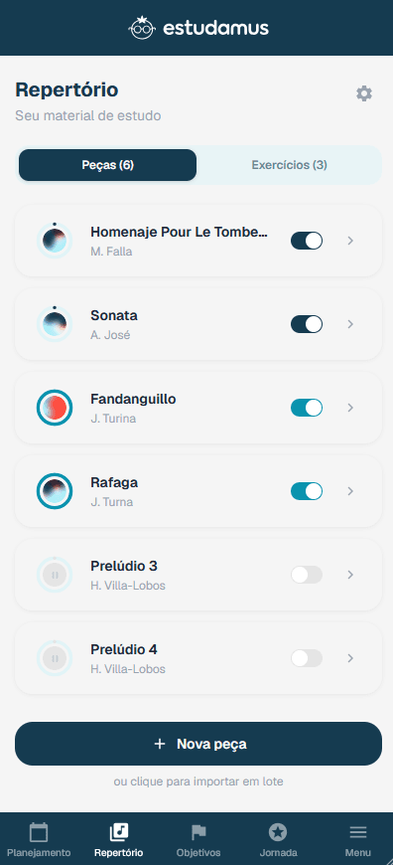
Task: Expand Sonata details with its chevron
Action: tap(350, 324)
